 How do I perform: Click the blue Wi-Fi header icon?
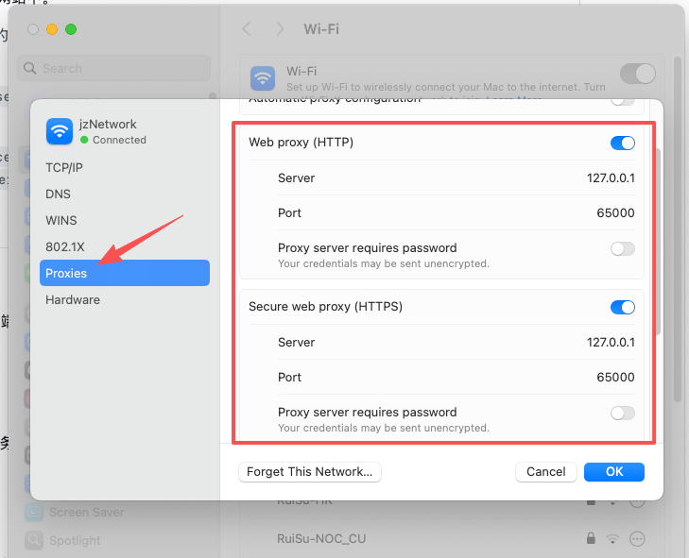pyautogui.click(x=263, y=78)
